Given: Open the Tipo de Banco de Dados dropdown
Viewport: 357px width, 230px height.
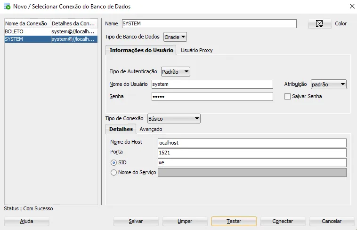Looking at the screenshot, I should coord(175,37).
